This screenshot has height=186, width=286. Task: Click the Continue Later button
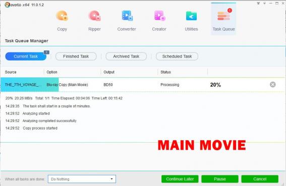pyautogui.click(x=180, y=179)
